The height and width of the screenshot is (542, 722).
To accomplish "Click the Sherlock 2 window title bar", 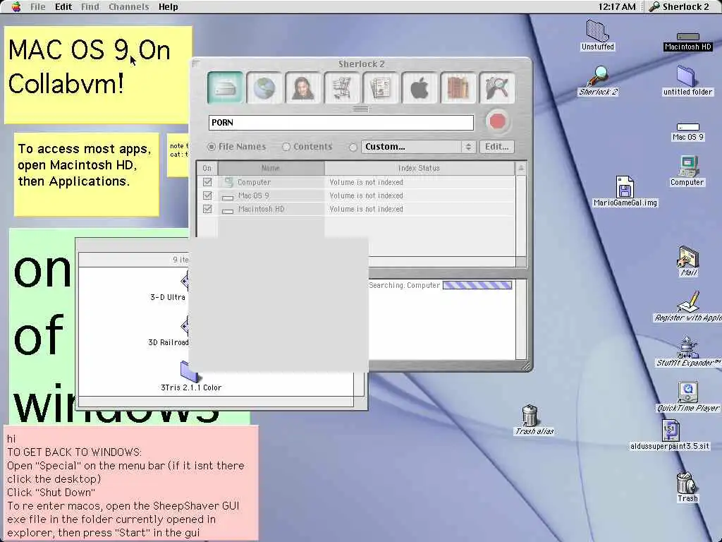I will (362, 64).
